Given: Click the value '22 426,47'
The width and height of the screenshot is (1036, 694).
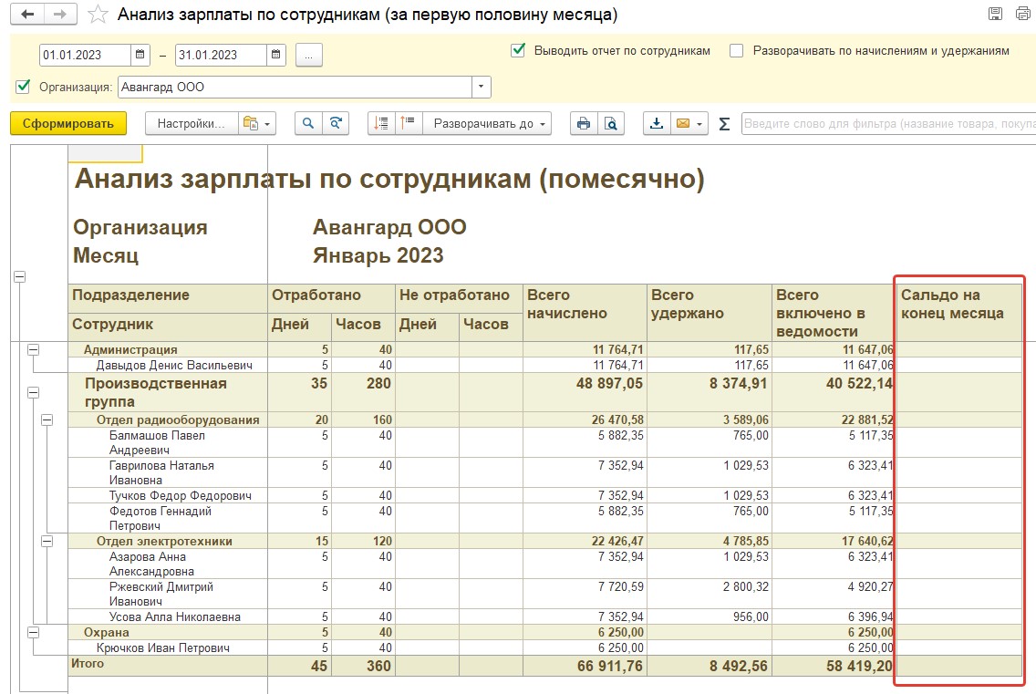Looking at the screenshot, I should click(x=617, y=542).
